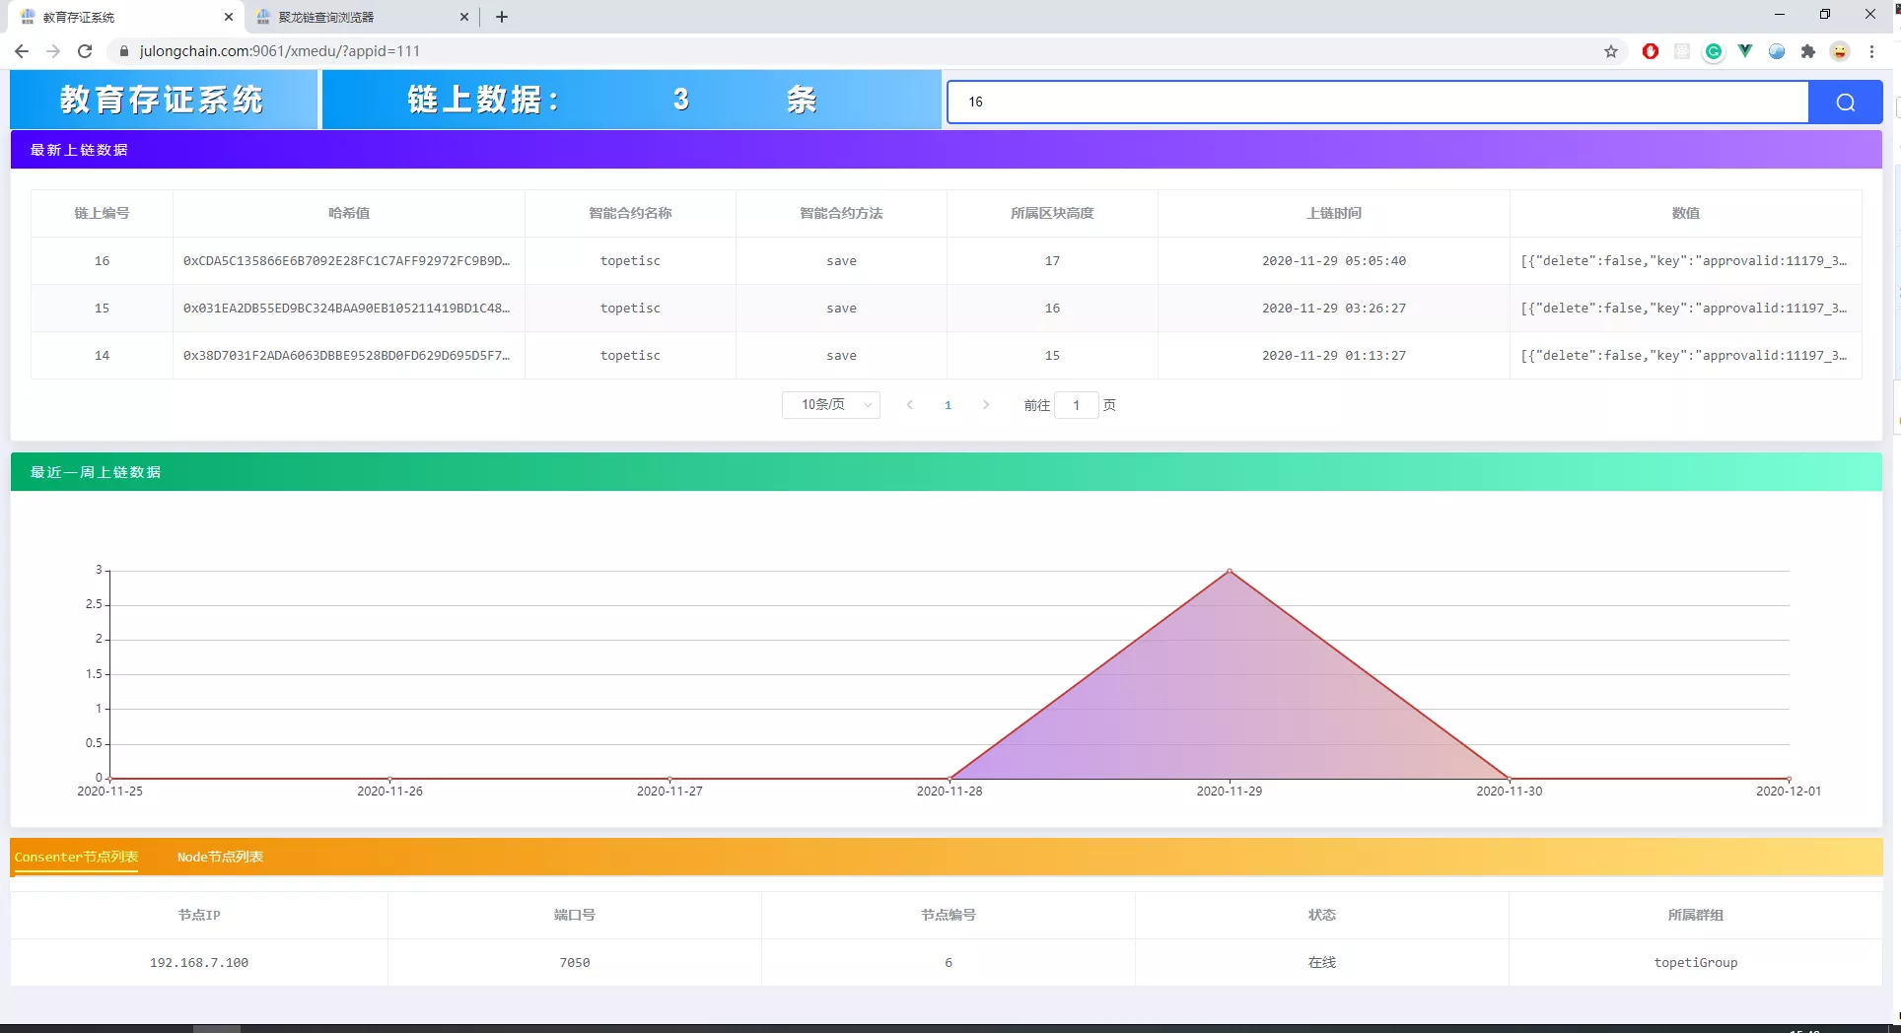Switch to the Node节点列表 tab

pyautogui.click(x=220, y=857)
